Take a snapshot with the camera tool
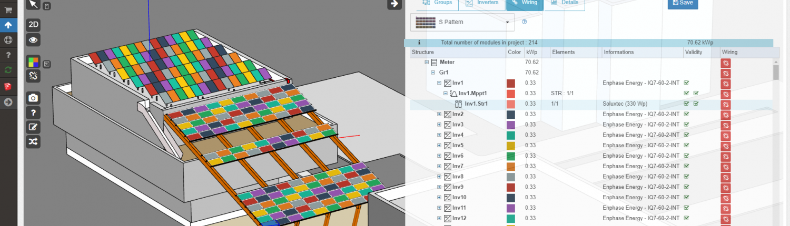This screenshot has height=226, width=790. tap(33, 98)
